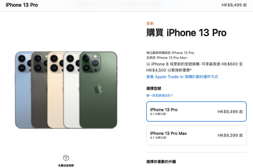Select the iPhone 13 Pro model option
This screenshot has height=168, width=253.
click(x=196, y=111)
